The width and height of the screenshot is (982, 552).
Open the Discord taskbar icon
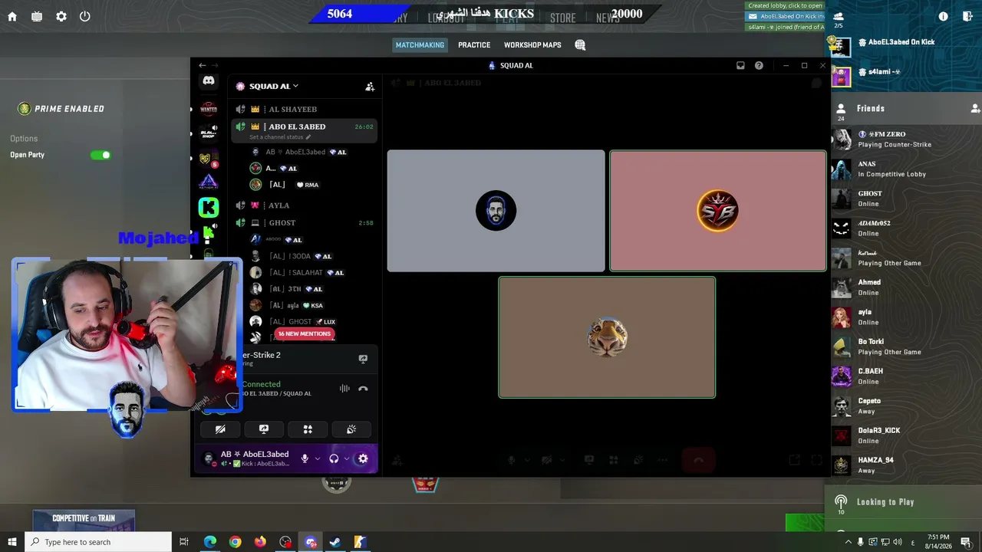click(x=311, y=542)
